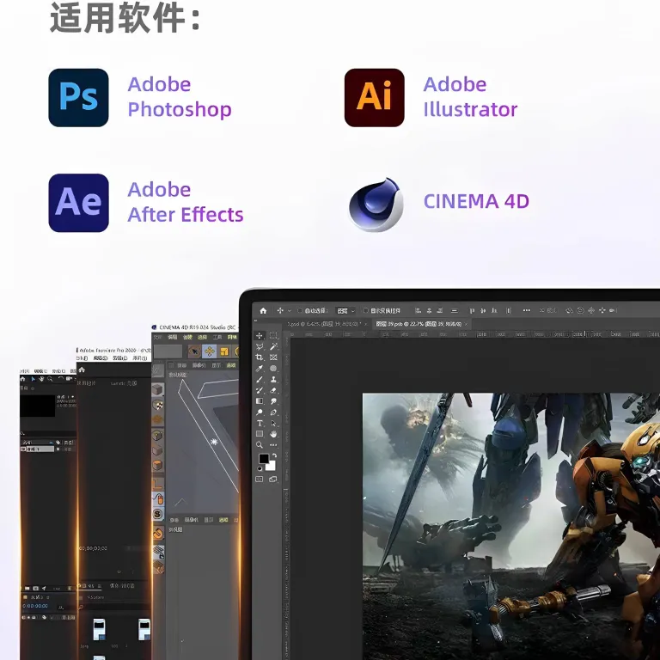This screenshot has height=660, width=660.
Task: Select the Eyedropper tool
Action: [x=260, y=369]
